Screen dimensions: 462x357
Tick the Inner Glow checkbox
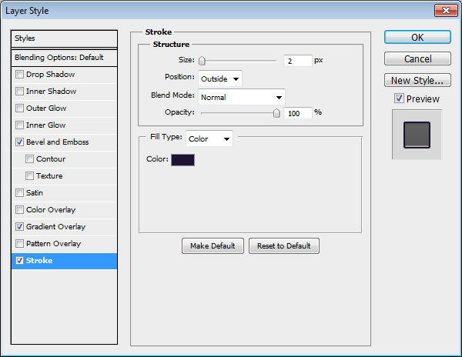[19, 125]
